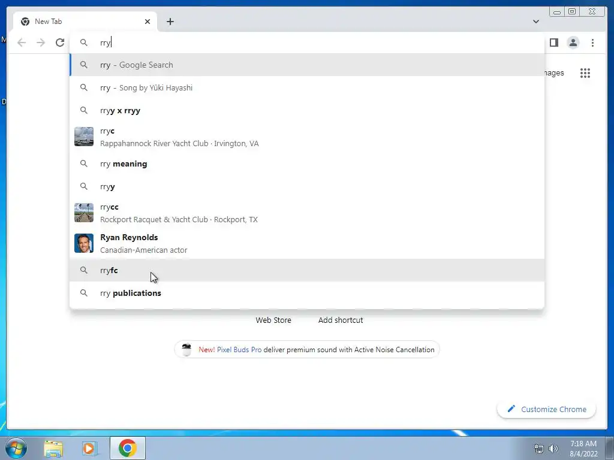Viewport: 614px width, 460px height.
Task: Select the Ryan Reynolds suggestion
Action: (307, 243)
